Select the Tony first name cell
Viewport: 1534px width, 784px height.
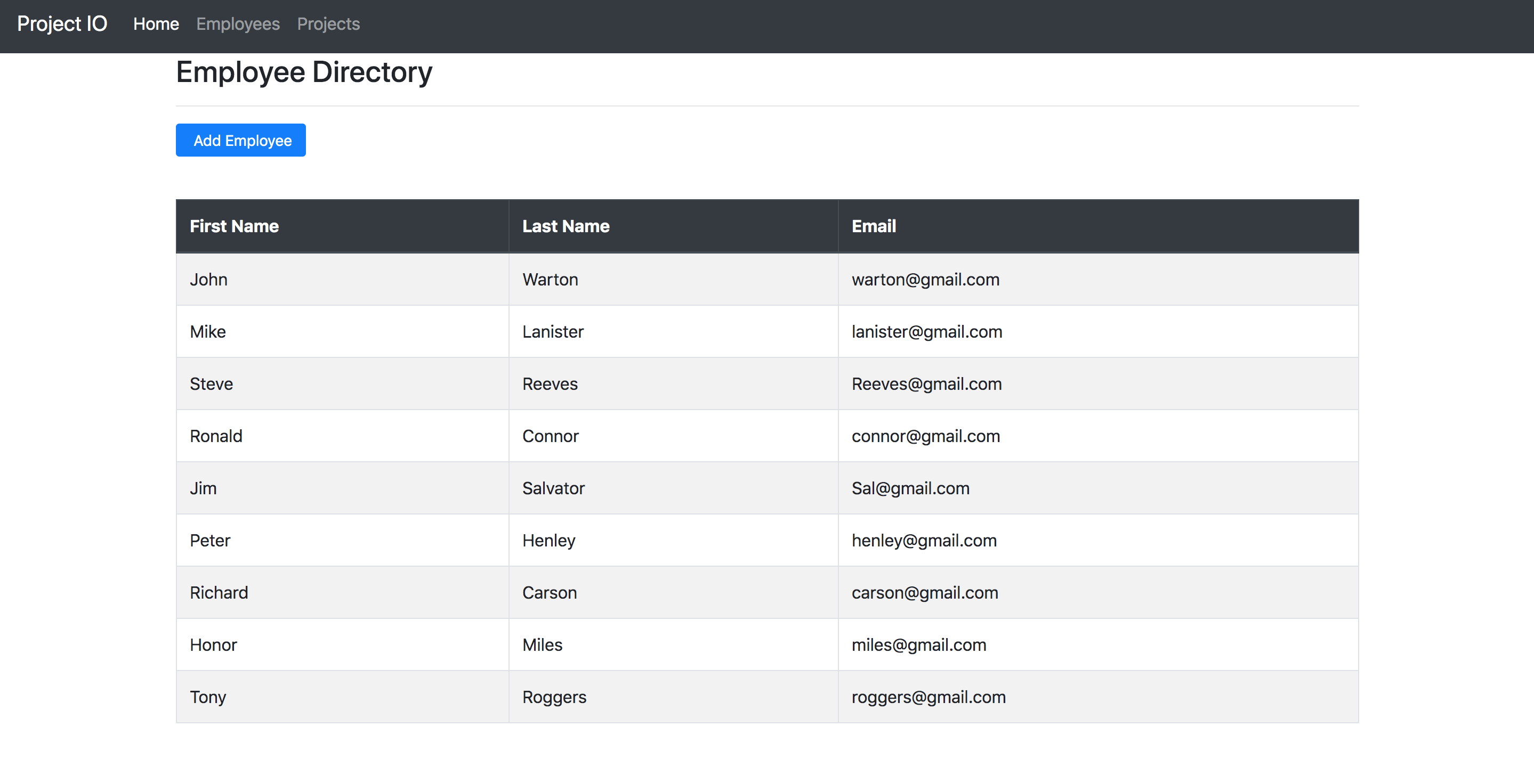pyautogui.click(x=207, y=697)
